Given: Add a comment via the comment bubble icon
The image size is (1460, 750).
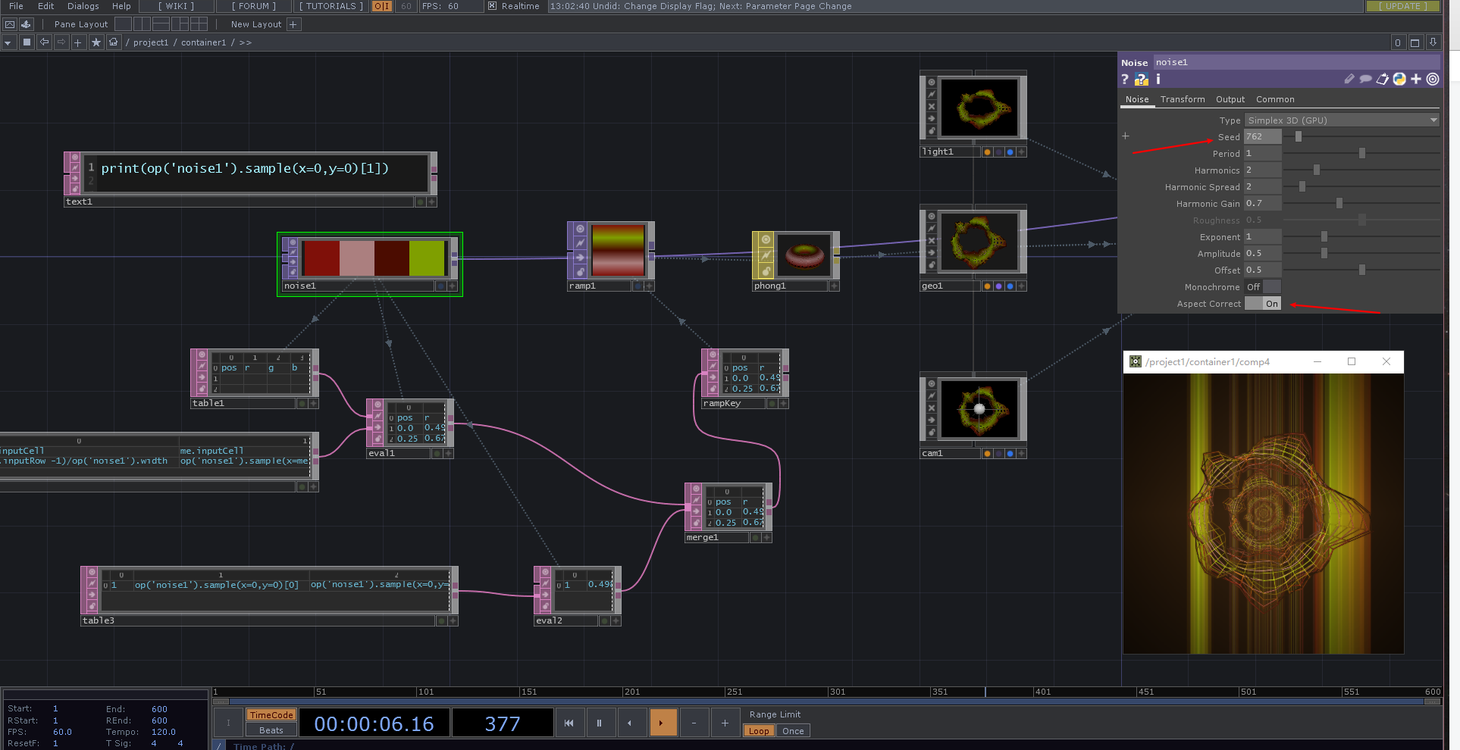Looking at the screenshot, I should point(1365,79).
